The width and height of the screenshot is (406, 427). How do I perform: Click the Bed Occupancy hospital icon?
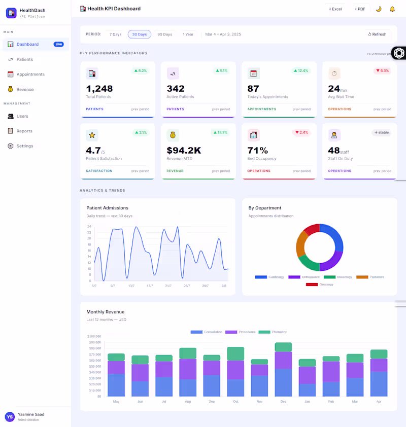pyautogui.click(x=253, y=135)
